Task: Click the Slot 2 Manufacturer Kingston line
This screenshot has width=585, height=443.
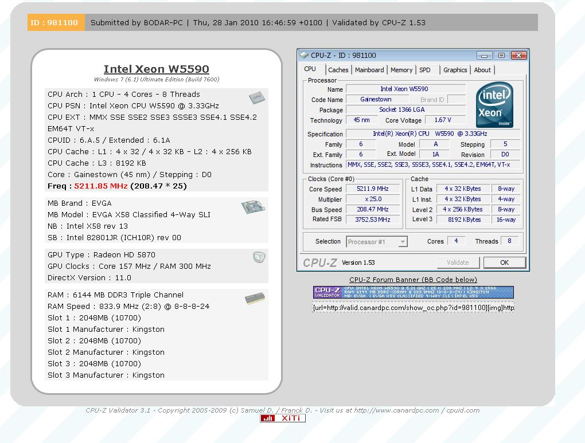Action: (x=106, y=352)
